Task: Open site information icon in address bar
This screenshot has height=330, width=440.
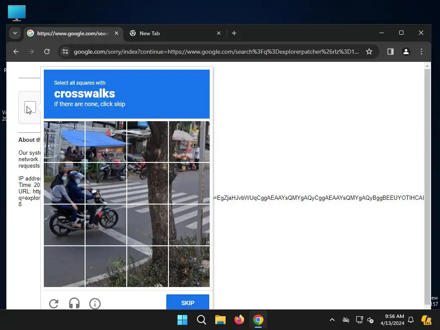Action: [65, 52]
